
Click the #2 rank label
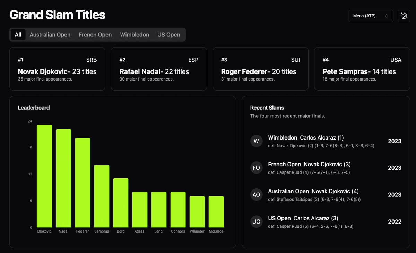tap(122, 60)
